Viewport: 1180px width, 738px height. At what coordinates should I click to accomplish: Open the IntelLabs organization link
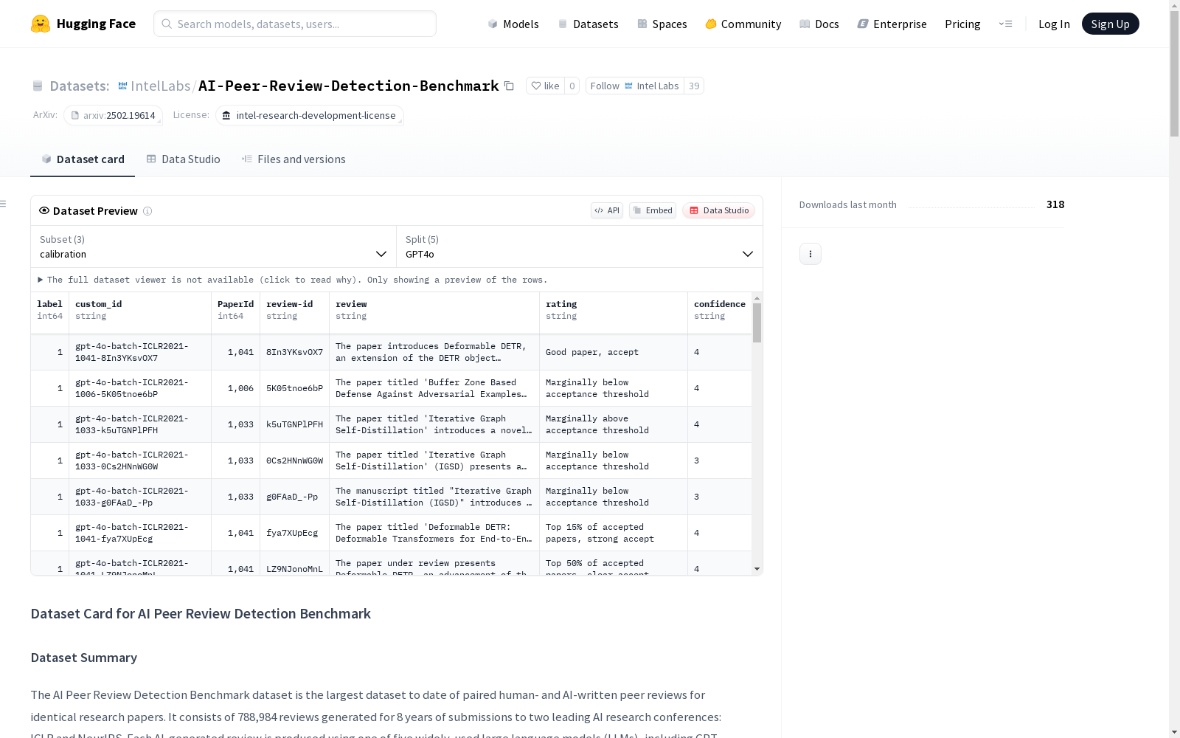(x=160, y=86)
